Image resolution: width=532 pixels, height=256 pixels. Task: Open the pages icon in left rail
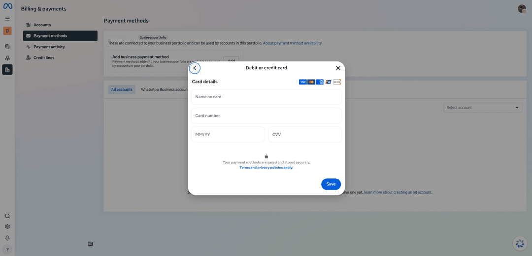click(x=7, y=46)
